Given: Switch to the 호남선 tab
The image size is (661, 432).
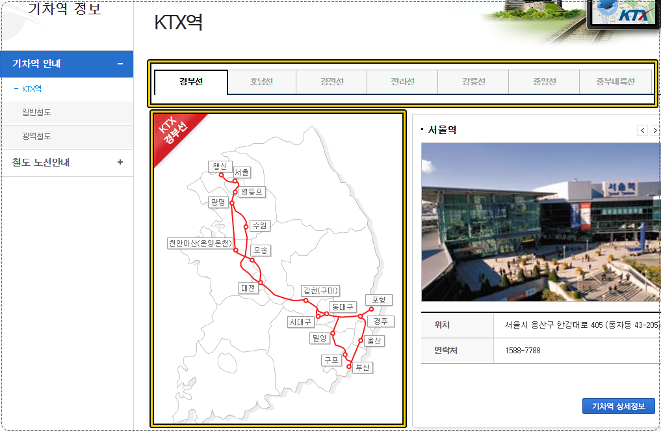Looking at the screenshot, I should click(x=261, y=81).
